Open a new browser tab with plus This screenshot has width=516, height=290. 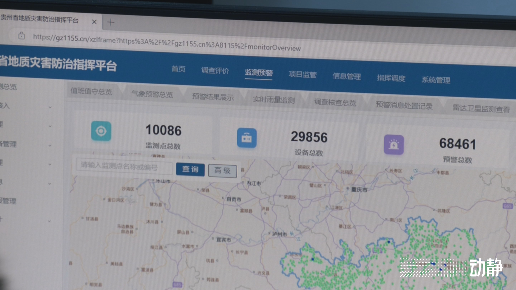coord(111,22)
